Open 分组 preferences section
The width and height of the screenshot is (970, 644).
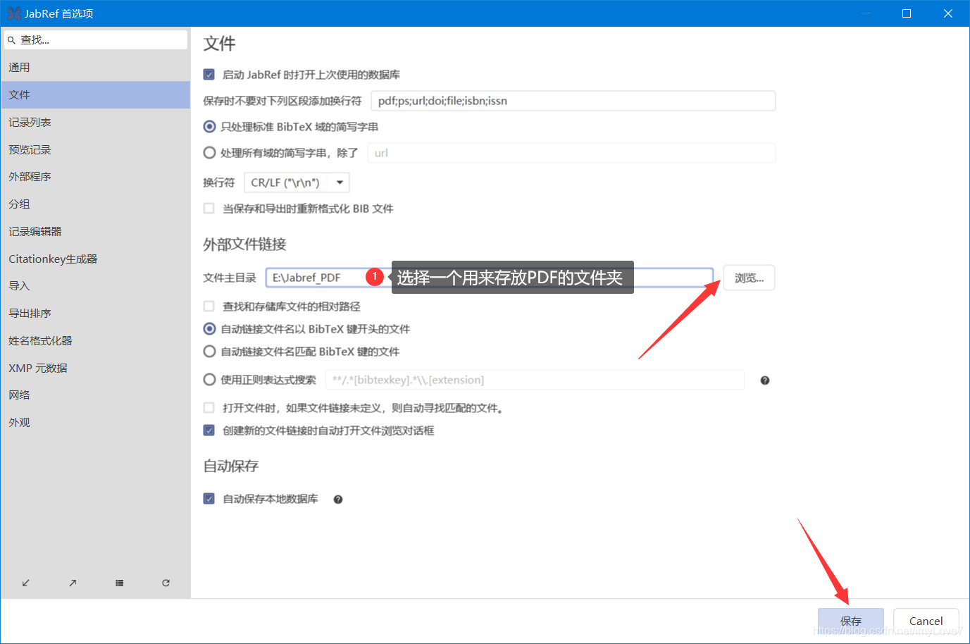(x=95, y=204)
